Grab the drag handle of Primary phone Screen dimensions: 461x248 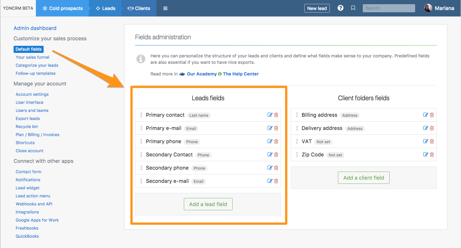141,142
